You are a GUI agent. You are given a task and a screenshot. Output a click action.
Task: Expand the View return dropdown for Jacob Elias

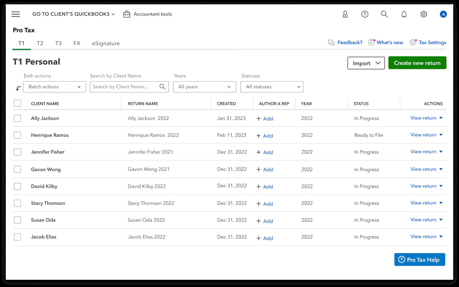[x=440, y=236]
